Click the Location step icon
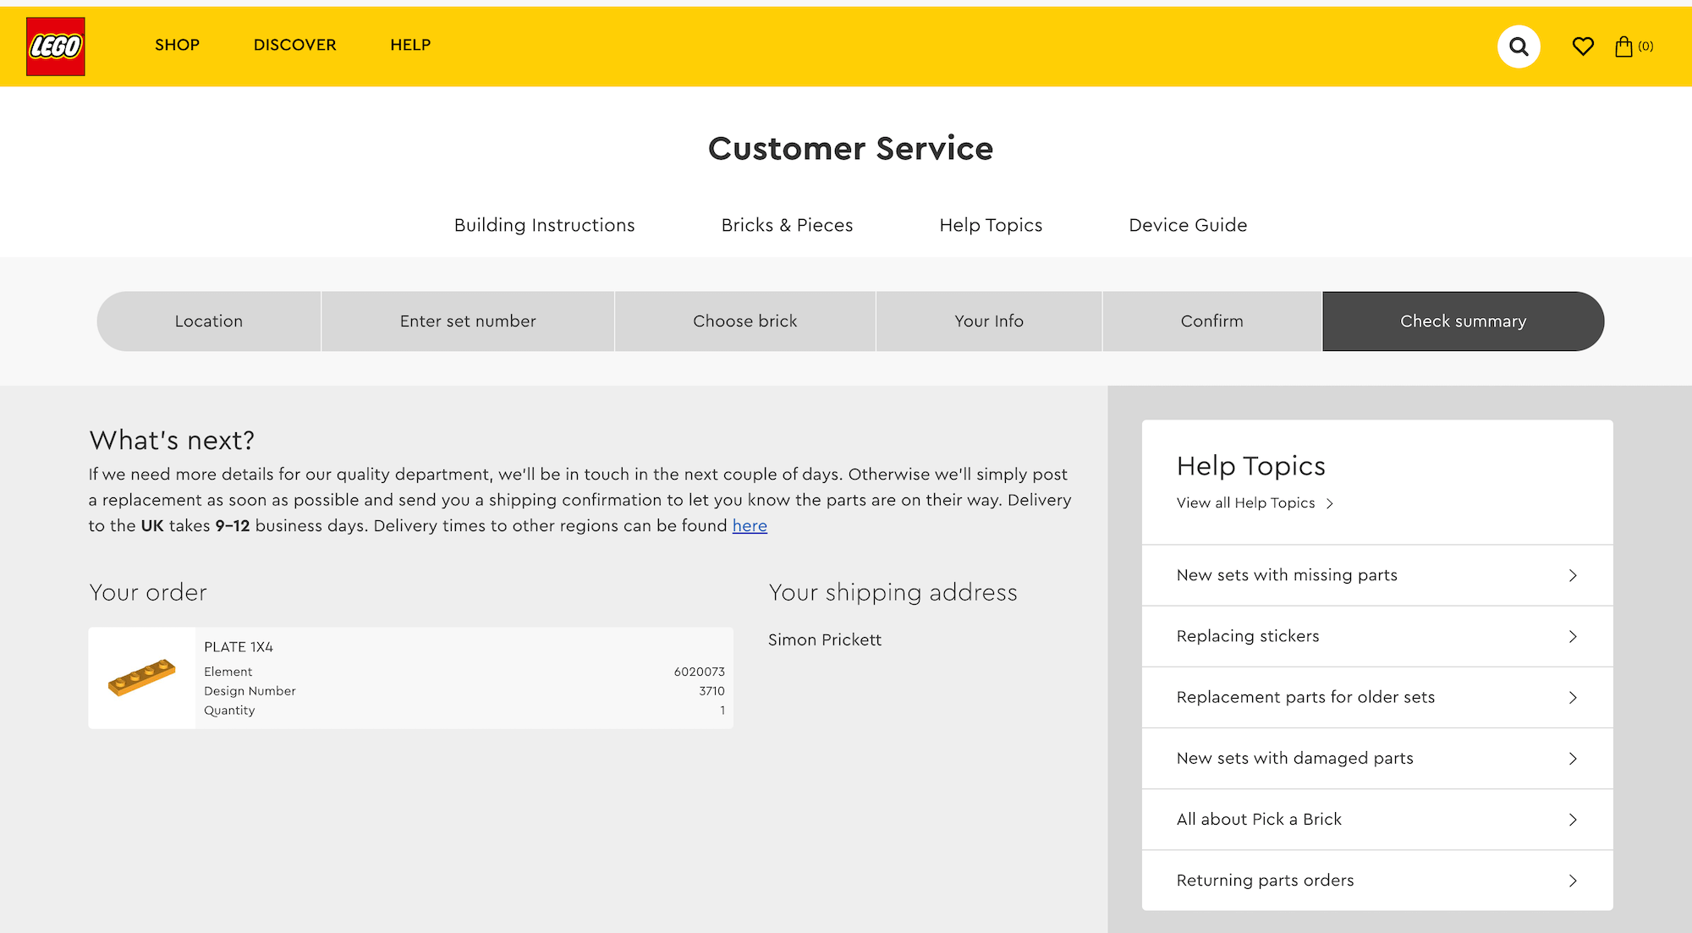This screenshot has height=933, width=1692. point(208,321)
